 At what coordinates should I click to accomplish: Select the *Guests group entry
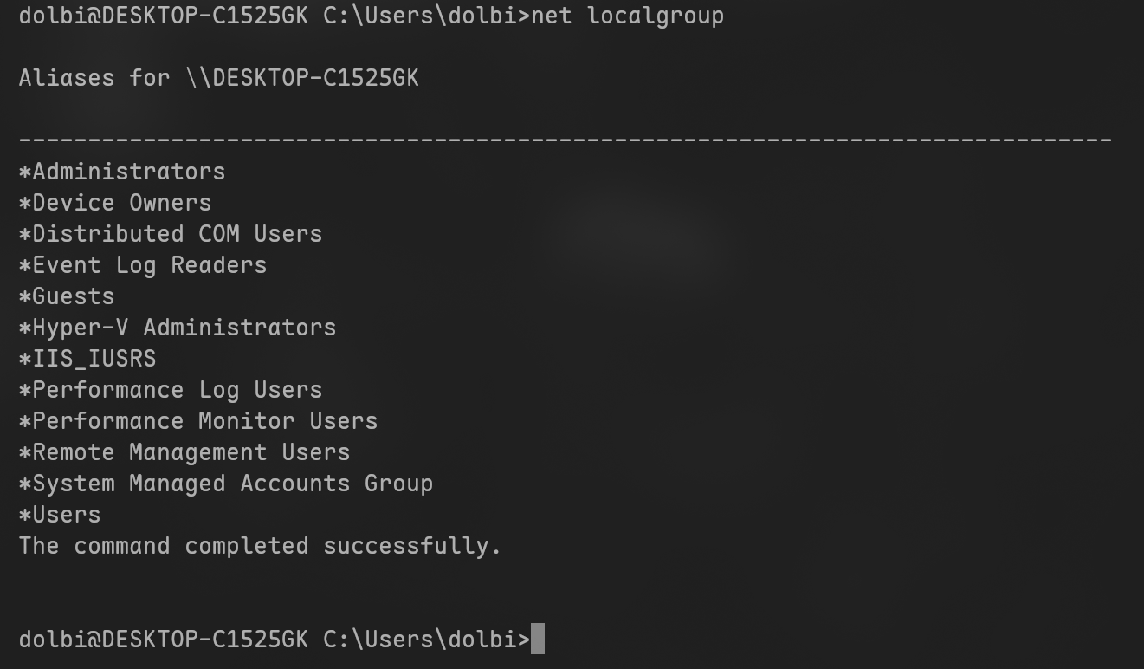67,296
